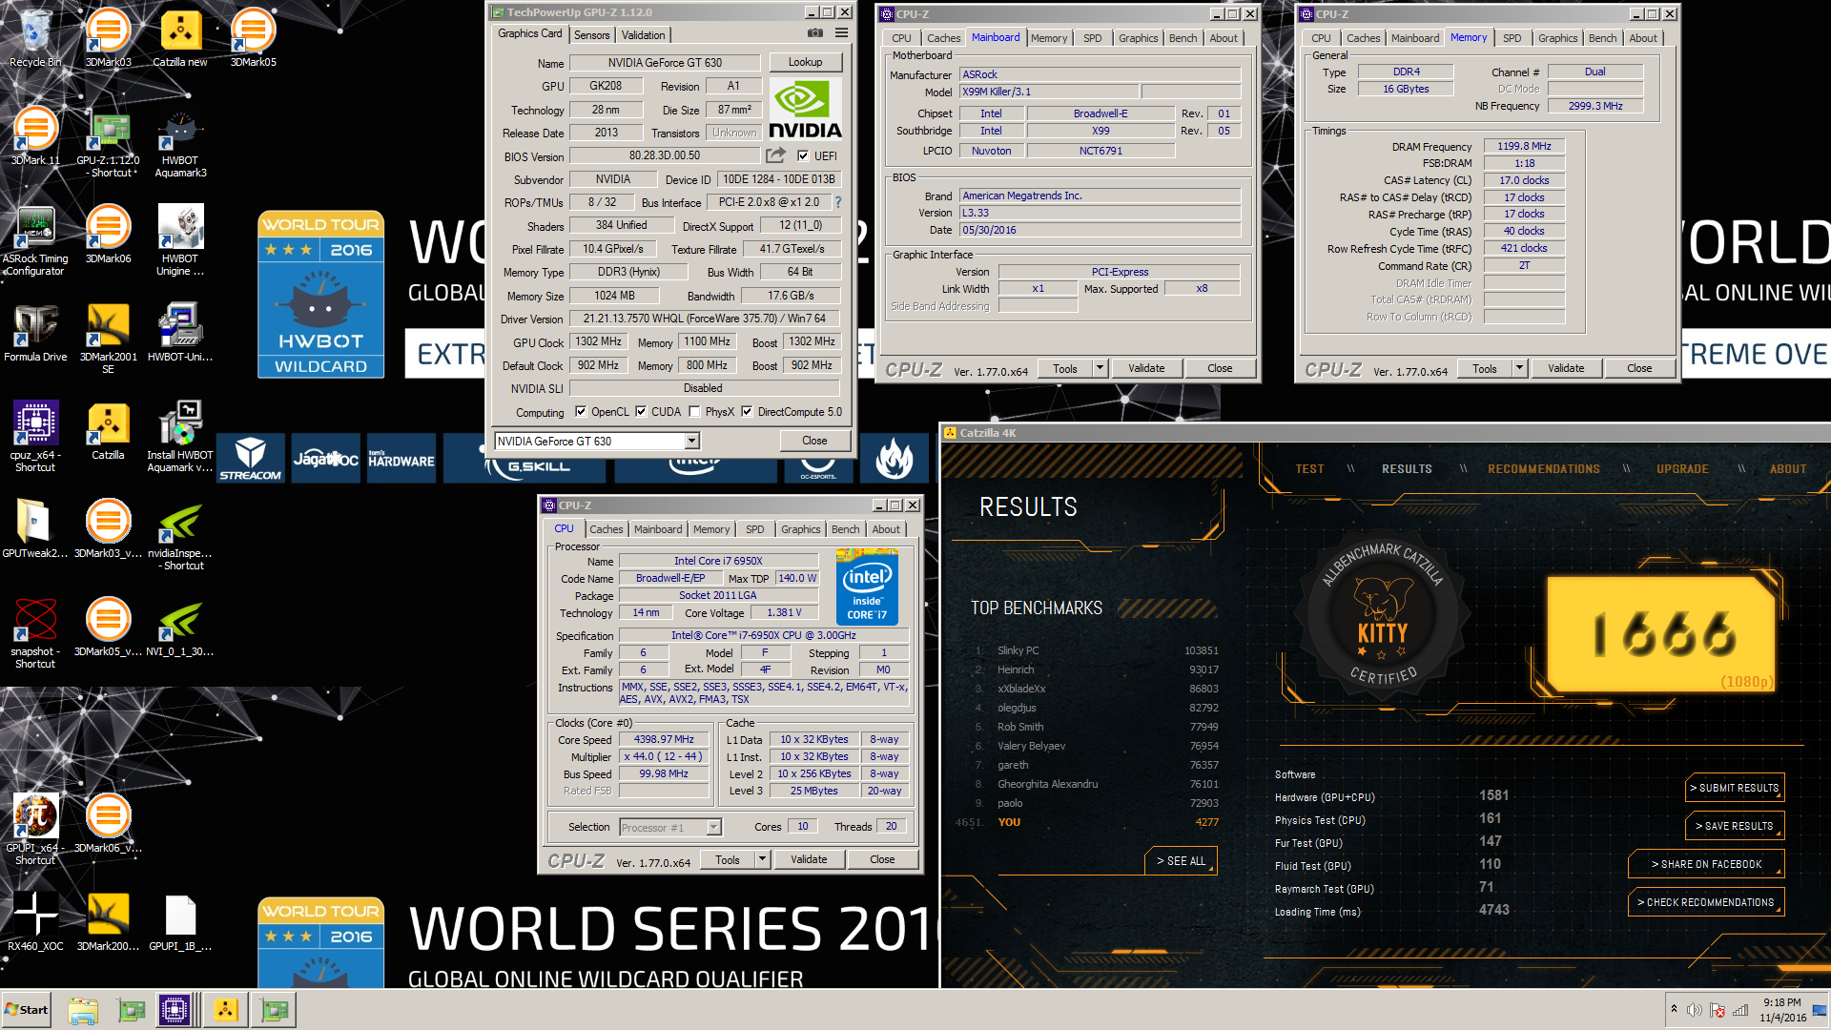The image size is (1831, 1030).
Task: Open the 3DMark2001 SE desktop icon
Action: pyautogui.click(x=108, y=340)
